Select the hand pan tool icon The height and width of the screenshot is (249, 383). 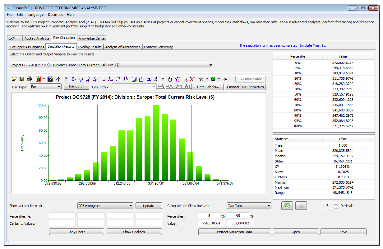tap(170, 79)
